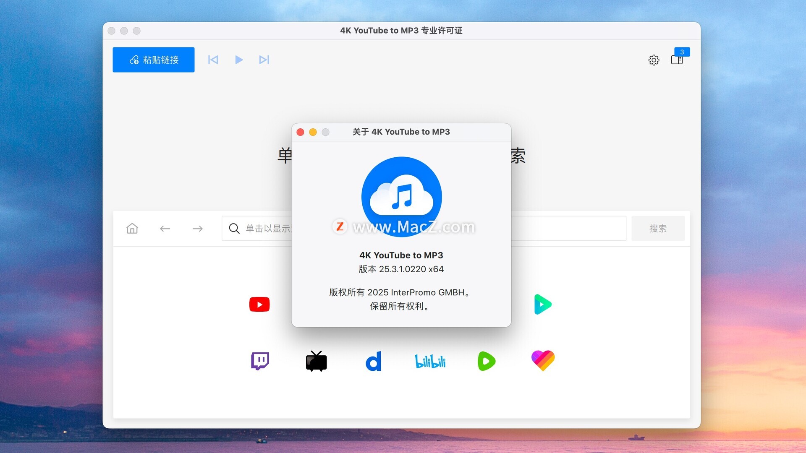This screenshot has height=453, width=806.
Task: Click the 关于 4K YouTube to MP3 title
Action: [x=401, y=132]
